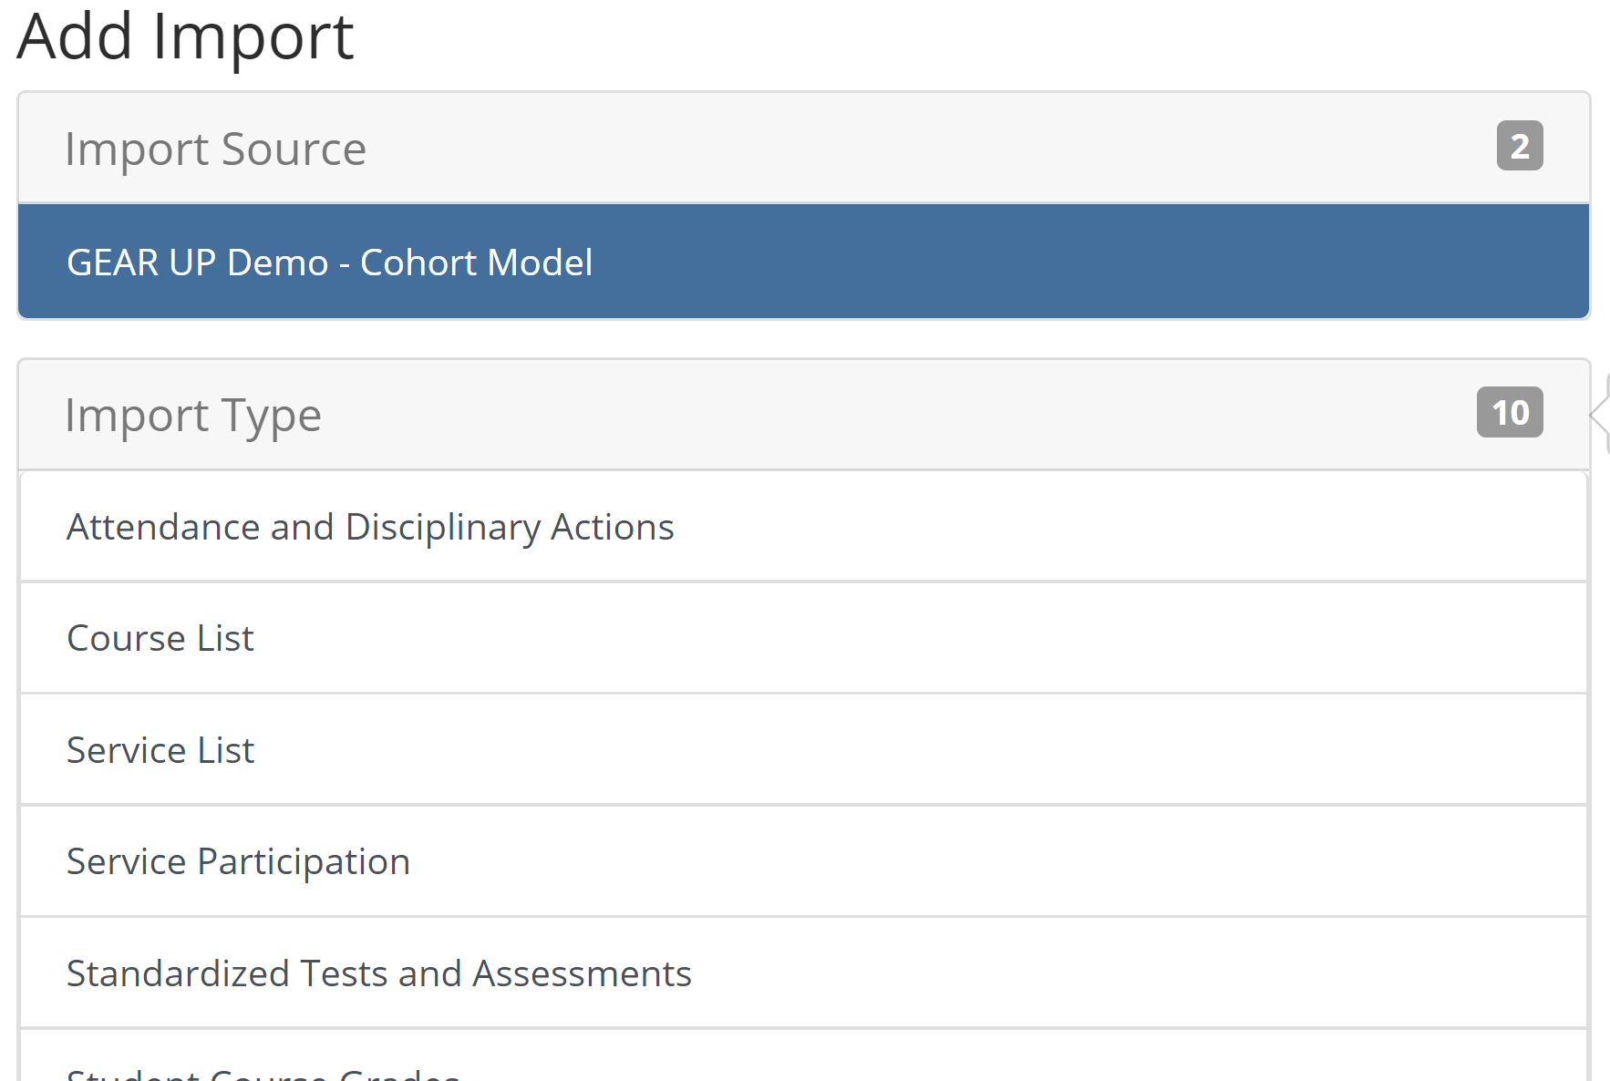Viewport: 1610px width, 1081px height.
Task: Click the arrow pointer beside Import Type panel
Action: click(1599, 414)
